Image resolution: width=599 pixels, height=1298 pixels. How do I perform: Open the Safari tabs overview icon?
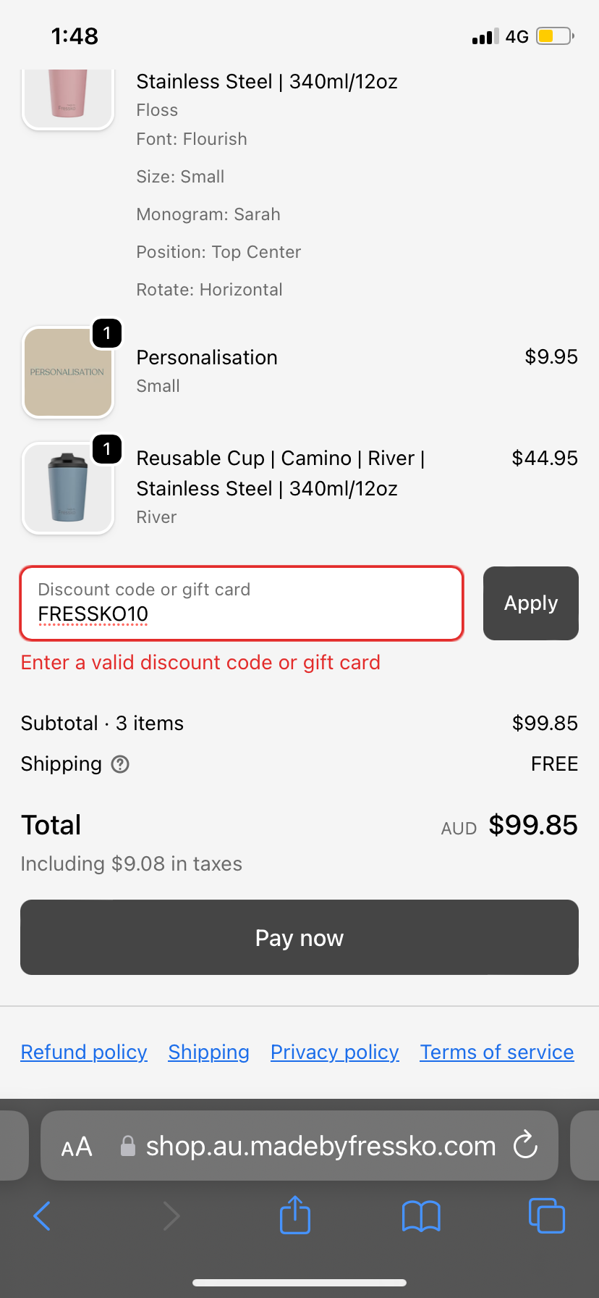547,1215
